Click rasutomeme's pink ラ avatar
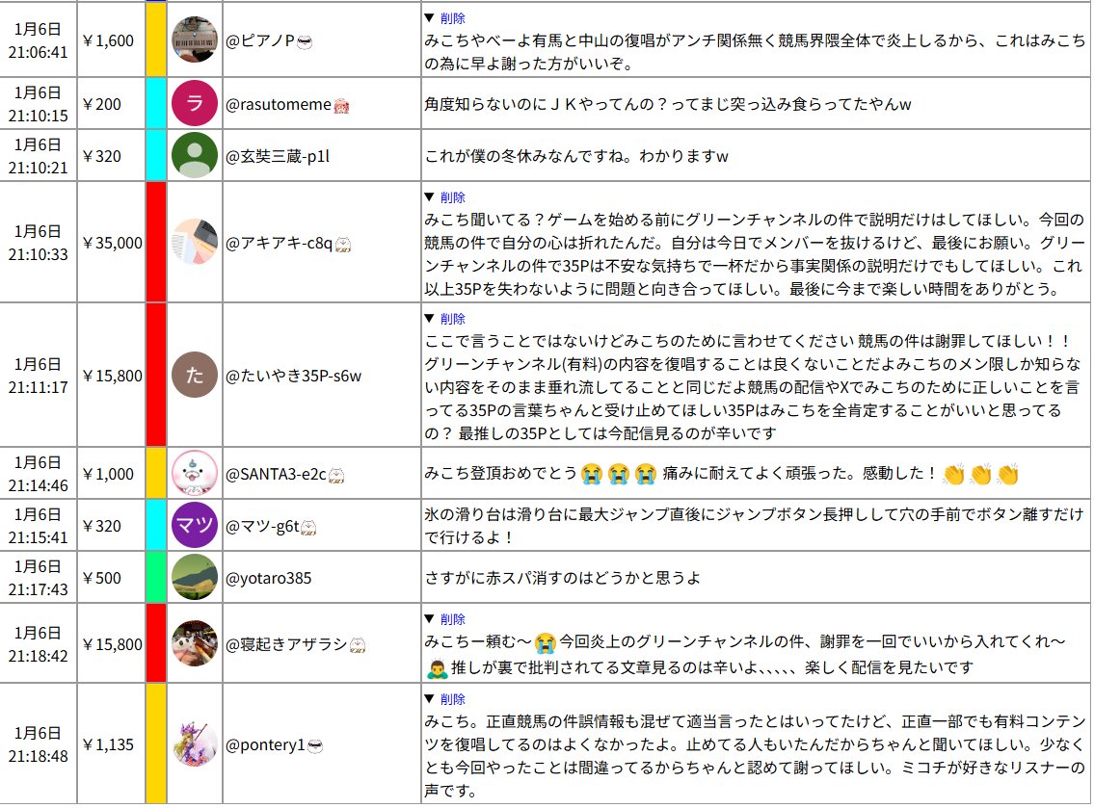The width and height of the screenshot is (1094, 808). (194, 104)
